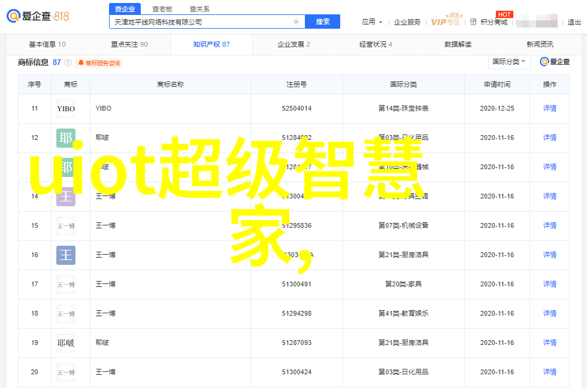Click the 耶啵 trademark image in row 19
Image resolution: width=587 pixels, height=388 pixels.
[x=66, y=343]
